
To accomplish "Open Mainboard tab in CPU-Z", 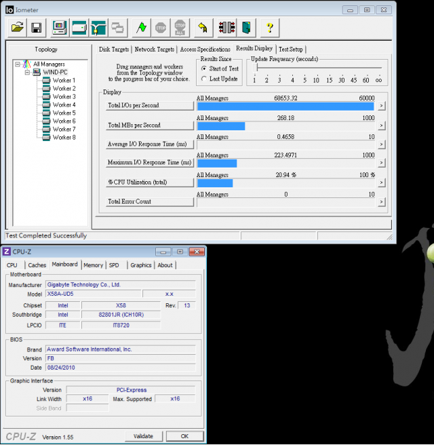I will point(64,265).
